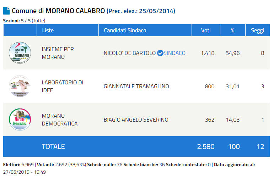Click the Comune di MORANO CALABRO heading
Image resolution: width=279 pixels, height=179 pixels.
(58, 11)
